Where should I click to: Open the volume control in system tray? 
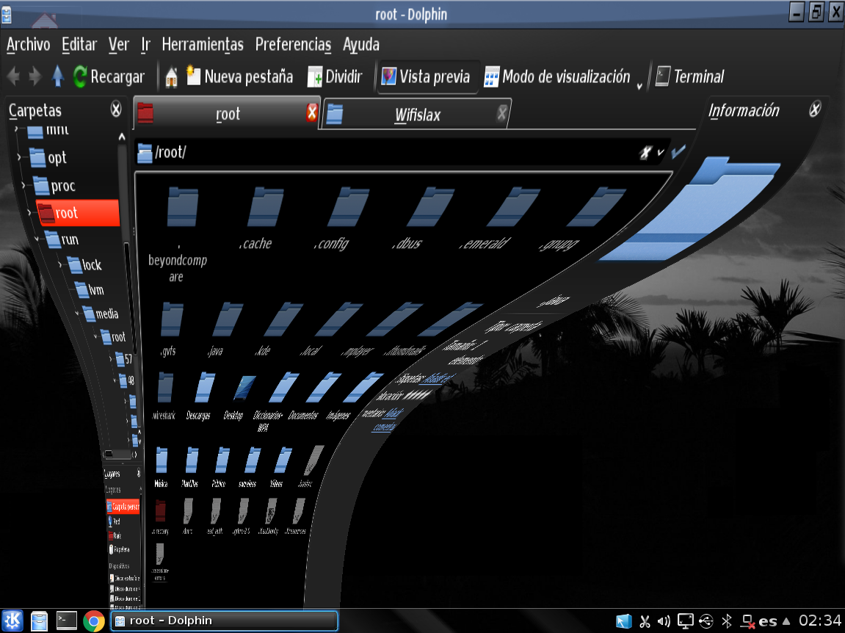[x=664, y=621]
